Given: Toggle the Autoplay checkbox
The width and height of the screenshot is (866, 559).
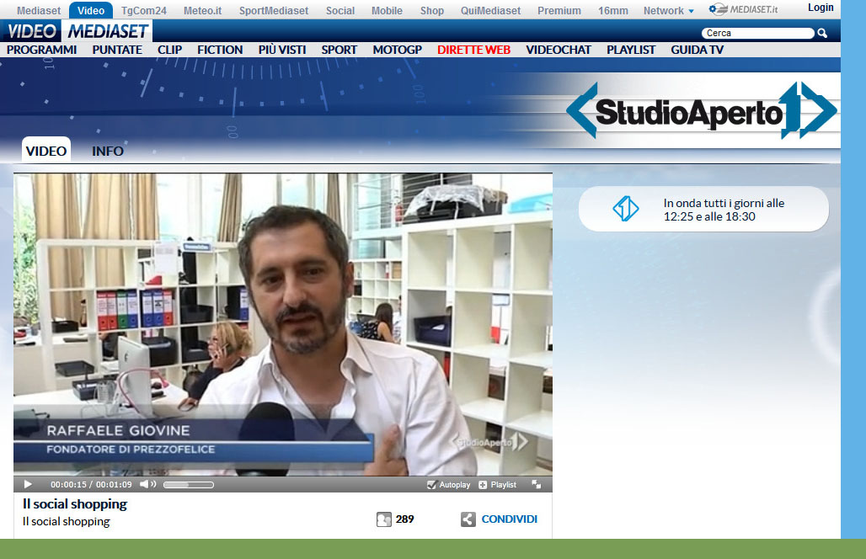Looking at the screenshot, I should pos(431,485).
